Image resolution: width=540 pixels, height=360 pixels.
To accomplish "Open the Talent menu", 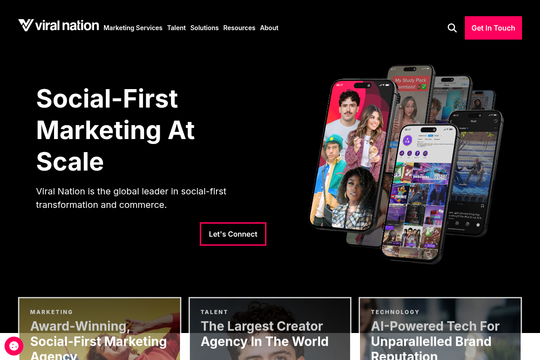I will (x=176, y=28).
